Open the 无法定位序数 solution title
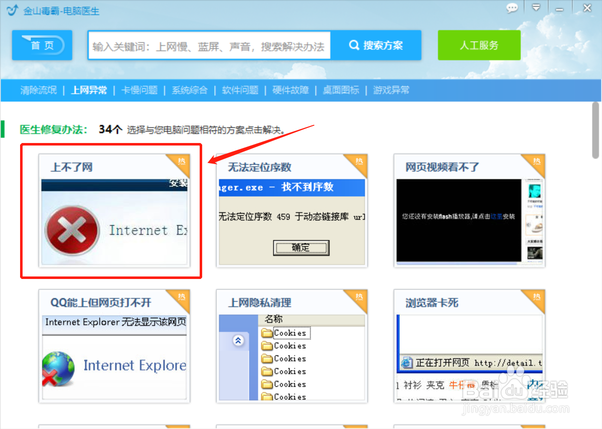Screen dimensions: 602x429 click(x=260, y=167)
